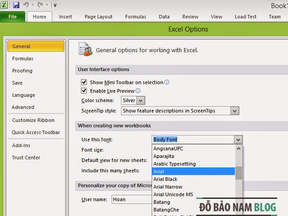Click the info icon beside Enable Live Preview
This screenshot has height=216, width=288.
tap(138, 91)
